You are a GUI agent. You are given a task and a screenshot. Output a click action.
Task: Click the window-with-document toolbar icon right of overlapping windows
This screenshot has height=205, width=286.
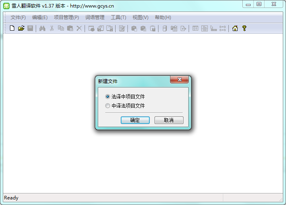click(110, 28)
